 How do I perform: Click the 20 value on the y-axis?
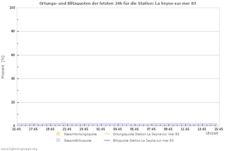(13, 102)
